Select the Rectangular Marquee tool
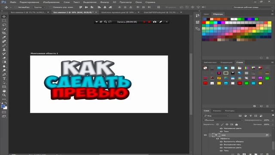The height and width of the screenshot is (155, 275). (4, 21)
